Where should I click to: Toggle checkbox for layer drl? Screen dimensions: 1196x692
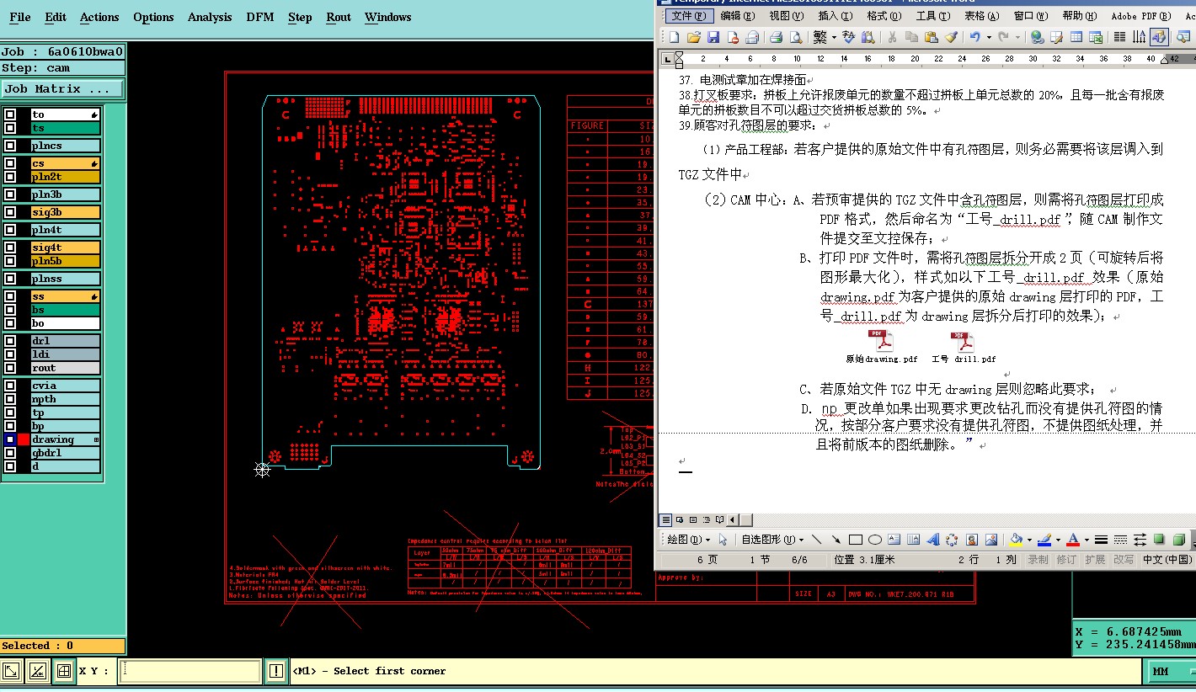10,341
